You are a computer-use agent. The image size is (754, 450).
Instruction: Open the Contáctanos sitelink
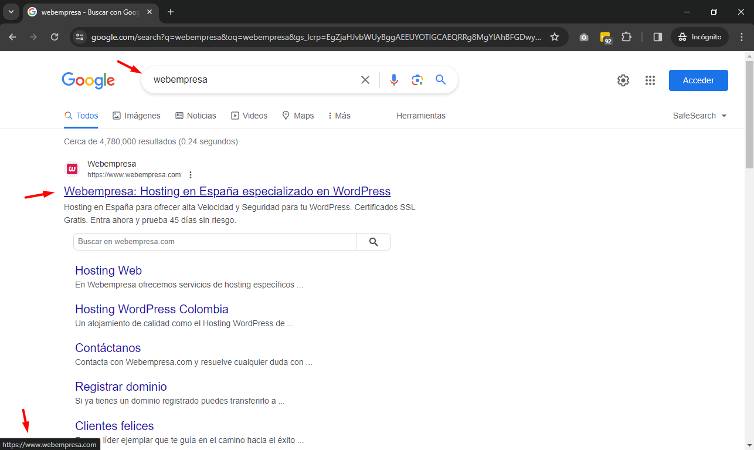pos(108,348)
